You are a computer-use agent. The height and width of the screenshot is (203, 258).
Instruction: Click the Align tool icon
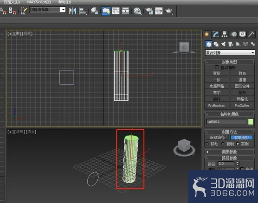point(83,11)
